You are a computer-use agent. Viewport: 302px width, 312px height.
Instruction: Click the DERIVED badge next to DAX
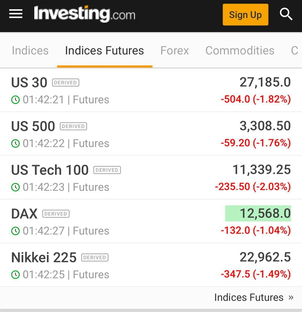click(x=56, y=214)
